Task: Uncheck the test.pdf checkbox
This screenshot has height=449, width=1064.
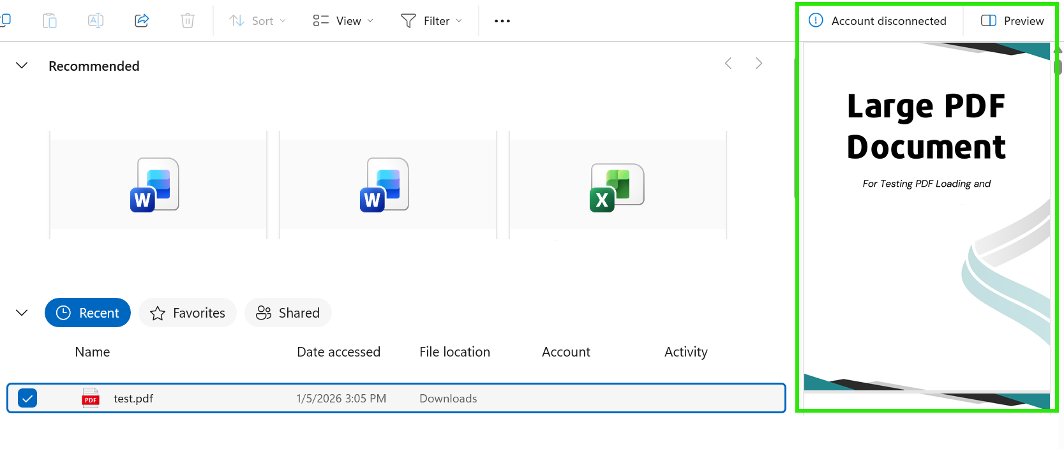Action: [27, 398]
